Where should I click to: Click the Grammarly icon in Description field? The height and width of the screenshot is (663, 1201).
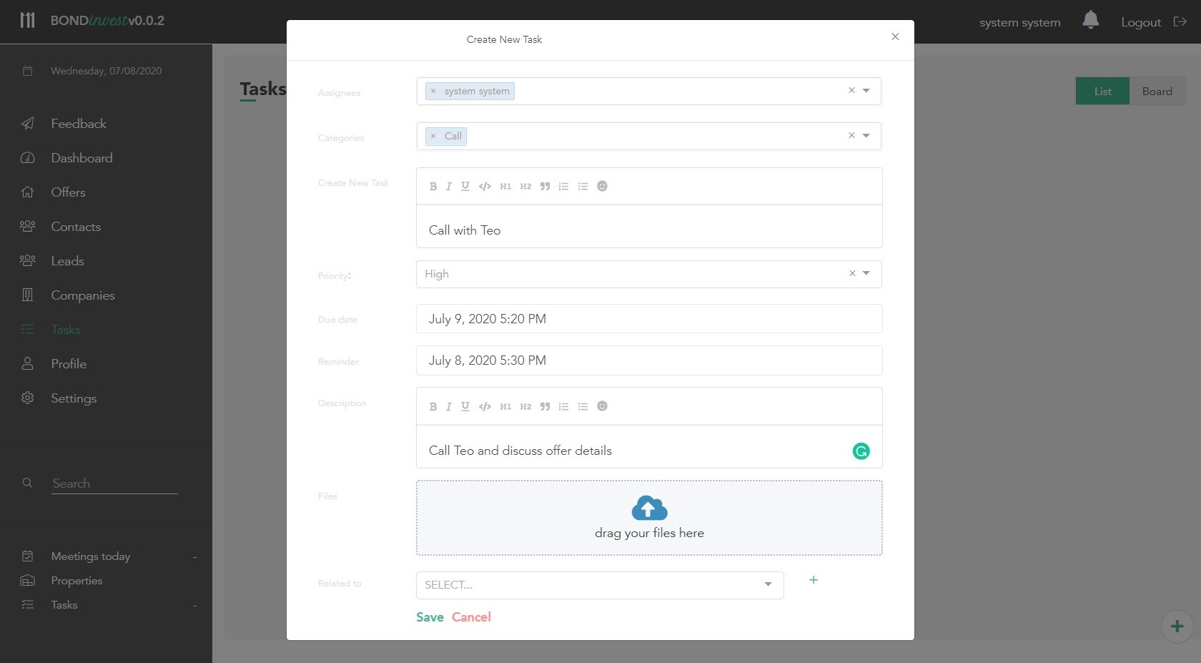pyautogui.click(x=861, y=451)
